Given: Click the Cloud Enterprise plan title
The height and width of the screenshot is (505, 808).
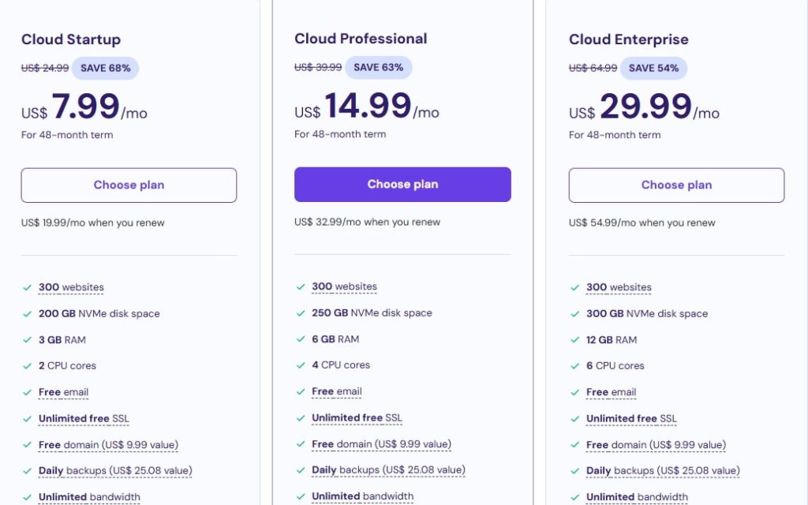Looking at the screenshot, I should (x=628, y=39).
